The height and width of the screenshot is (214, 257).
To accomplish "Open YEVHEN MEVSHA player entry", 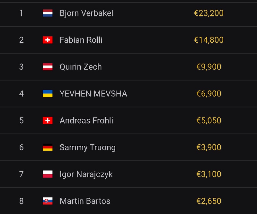I will click(93, 94).
